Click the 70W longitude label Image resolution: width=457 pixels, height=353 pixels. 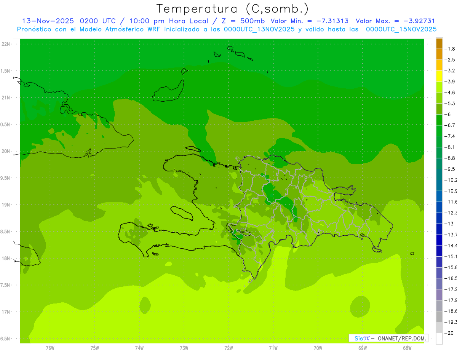point(318,348)
